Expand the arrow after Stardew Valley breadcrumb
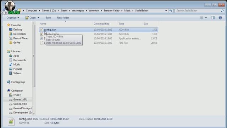Viewport: 227px width, 128px height. pyautogui.click(x=122, y=11)
